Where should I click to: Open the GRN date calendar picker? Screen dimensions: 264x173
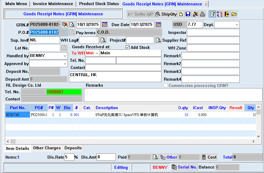coord(105,25)
